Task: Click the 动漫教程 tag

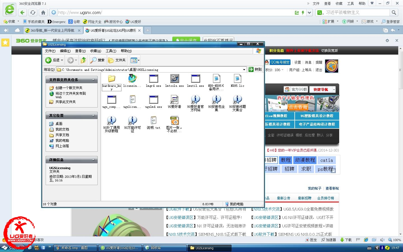Action: point(305,160)
